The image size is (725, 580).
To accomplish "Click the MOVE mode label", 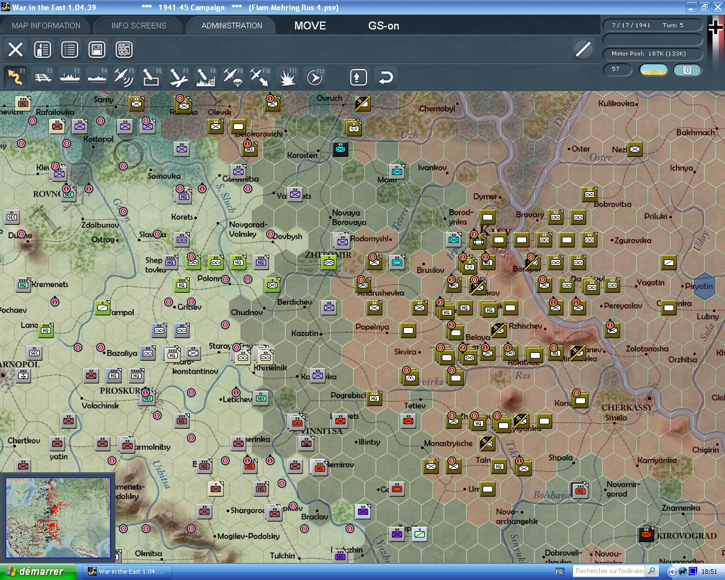I will click(310, 25).
